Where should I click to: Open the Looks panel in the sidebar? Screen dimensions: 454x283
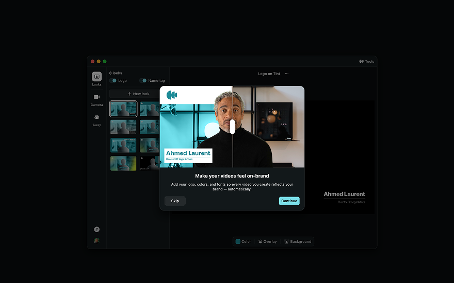pyautogui.click(x=96, y=77)
